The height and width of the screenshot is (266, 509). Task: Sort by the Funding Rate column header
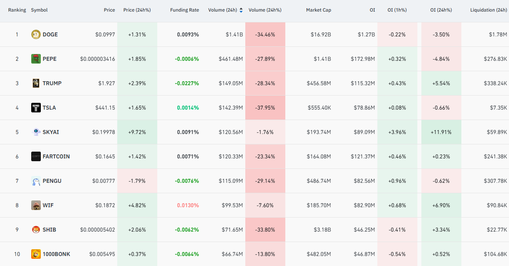point(184,10)
